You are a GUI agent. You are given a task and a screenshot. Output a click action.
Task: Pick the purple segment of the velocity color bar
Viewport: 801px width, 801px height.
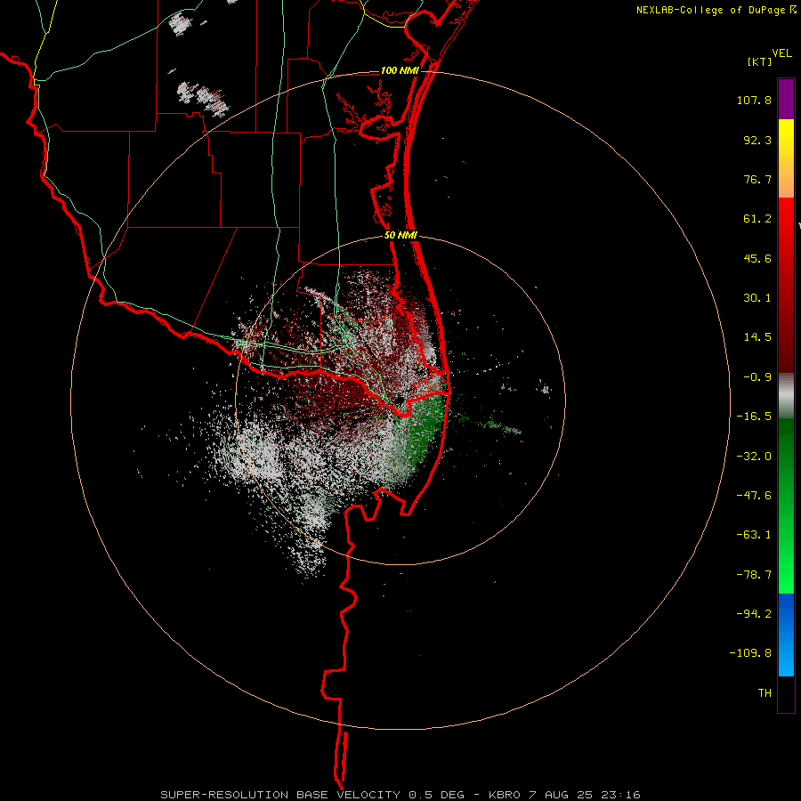pyautogui.click(x=786, y=99)
